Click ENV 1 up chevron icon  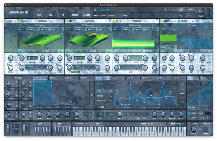[92, 88]
